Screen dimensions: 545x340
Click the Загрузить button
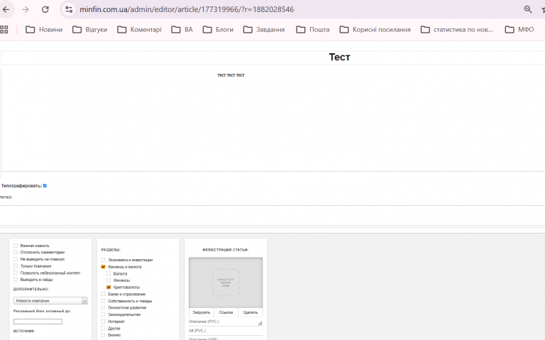point(202,312)
